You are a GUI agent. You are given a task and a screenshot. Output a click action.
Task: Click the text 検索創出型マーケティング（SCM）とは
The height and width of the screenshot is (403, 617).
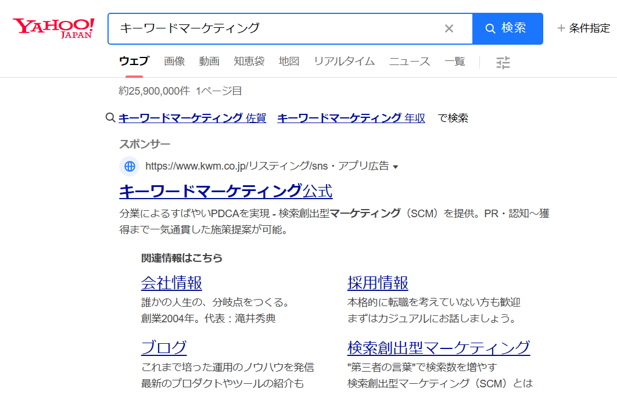click(440, 383)
